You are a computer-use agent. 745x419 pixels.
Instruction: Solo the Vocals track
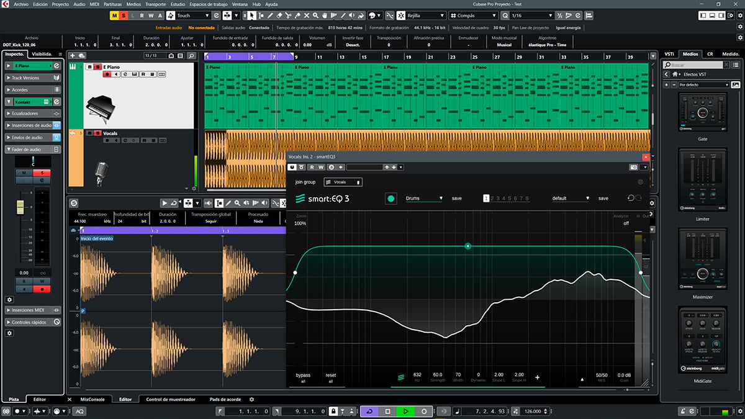98,133
